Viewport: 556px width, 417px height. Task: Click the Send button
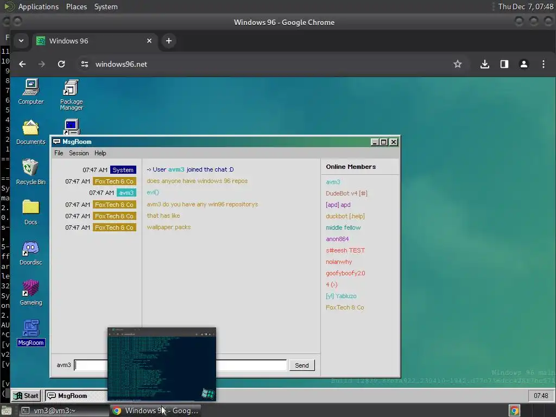(302, 365)
